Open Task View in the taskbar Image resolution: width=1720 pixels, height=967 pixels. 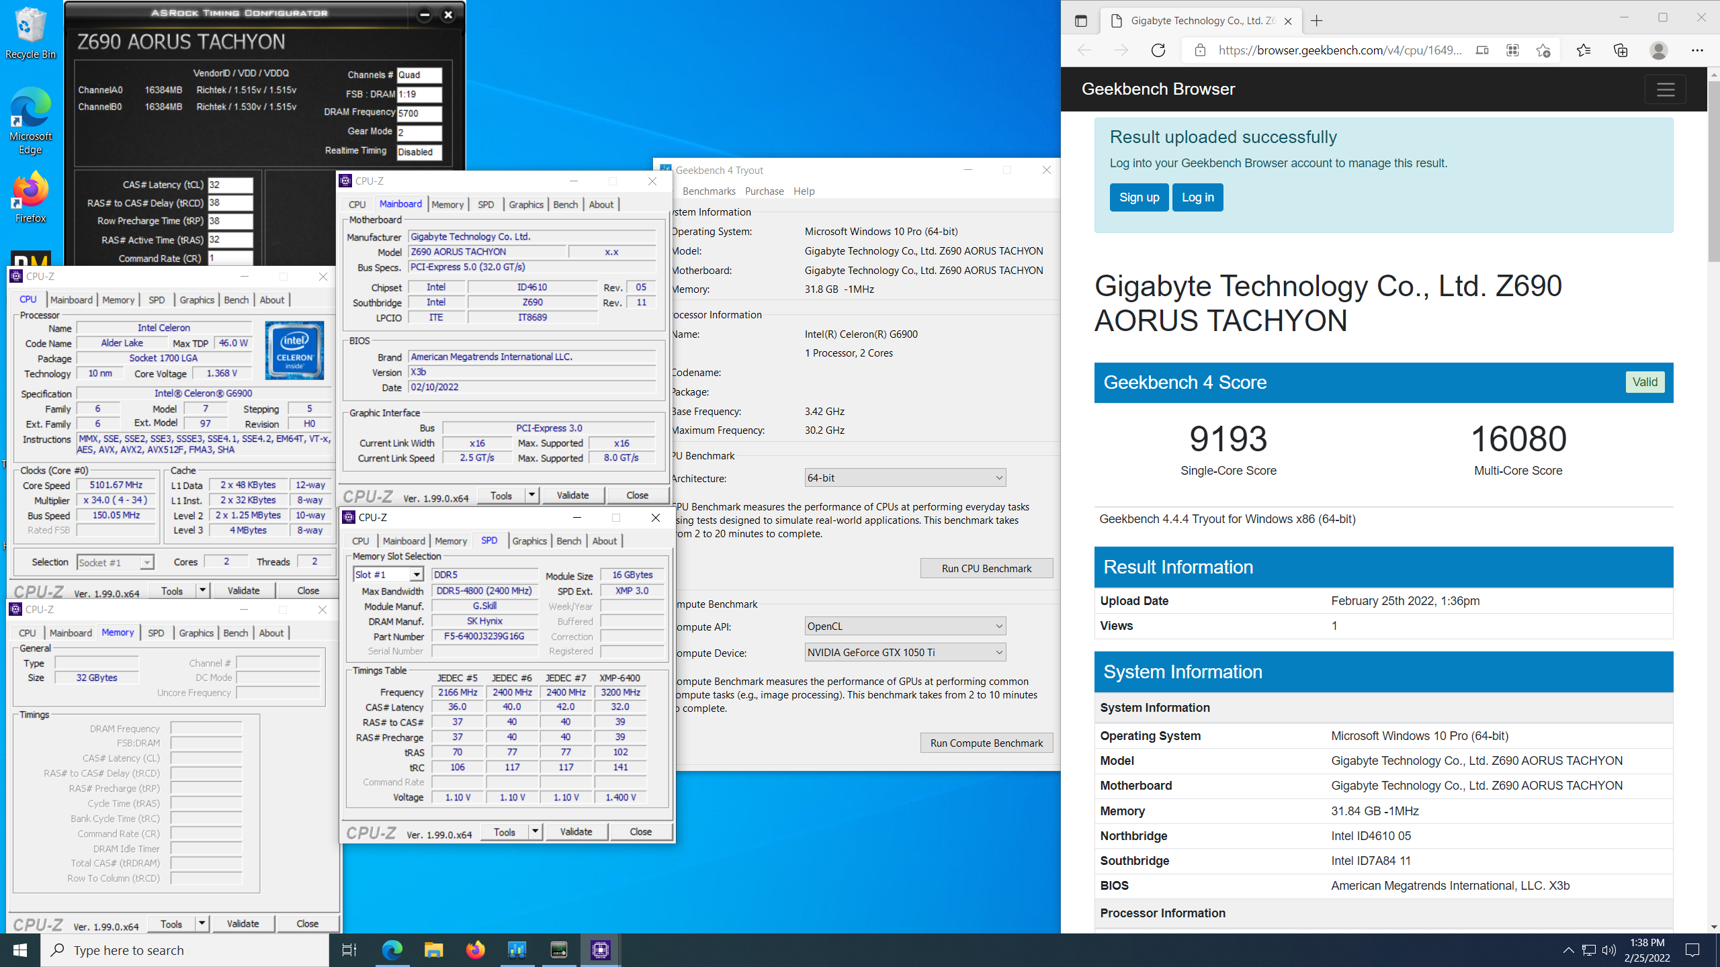pos(349,950)
